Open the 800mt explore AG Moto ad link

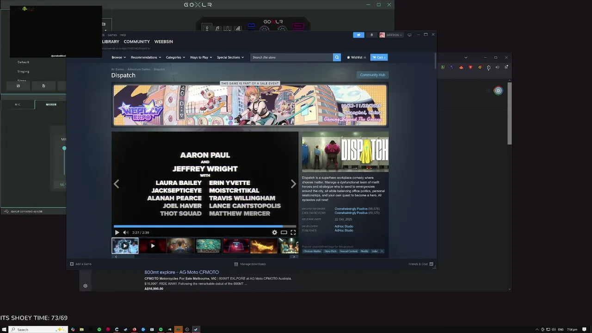pos(182,272)
